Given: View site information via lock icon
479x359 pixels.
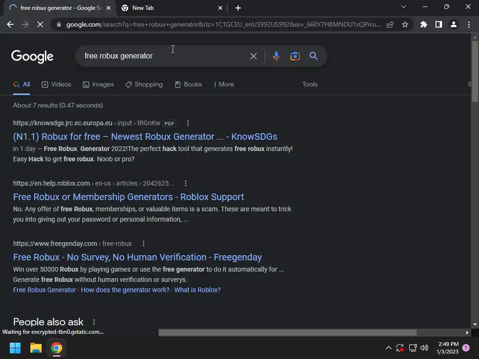Looking at the screenshot, I should pos(59,24).
